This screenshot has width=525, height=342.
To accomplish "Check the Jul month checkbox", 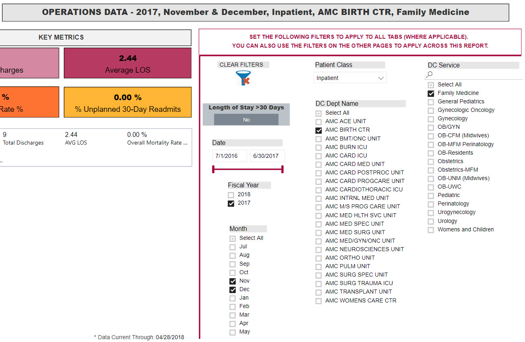I will (x=233, y=247).
